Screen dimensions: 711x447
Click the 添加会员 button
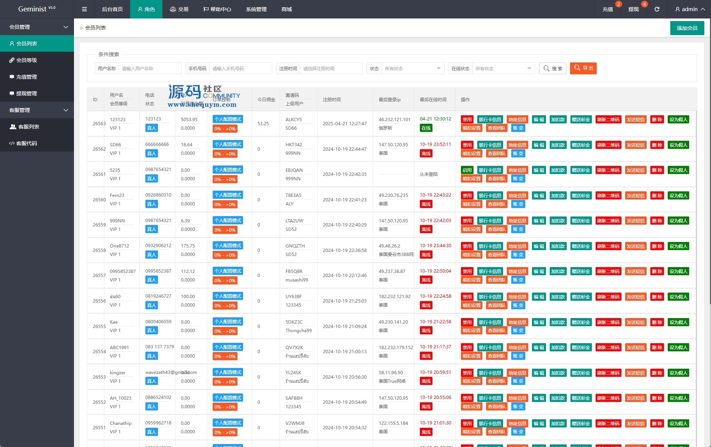687,28
